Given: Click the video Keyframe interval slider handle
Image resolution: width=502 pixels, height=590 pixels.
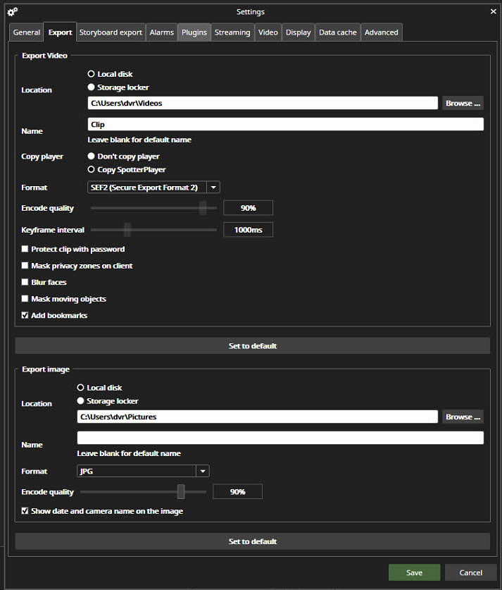Looking at the screenshot, I should click(127, 230).
